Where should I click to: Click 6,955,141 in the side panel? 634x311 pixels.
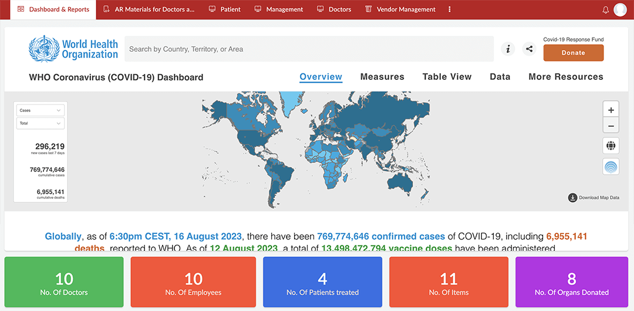(x=50, y=192)
